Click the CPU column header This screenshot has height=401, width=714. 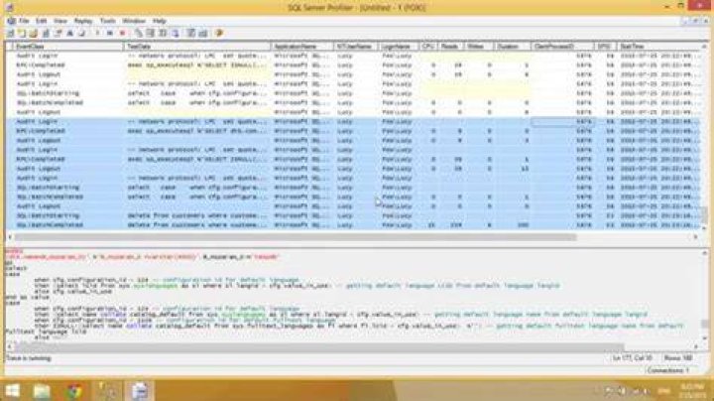pyautogui.click(x=428, y=47)
